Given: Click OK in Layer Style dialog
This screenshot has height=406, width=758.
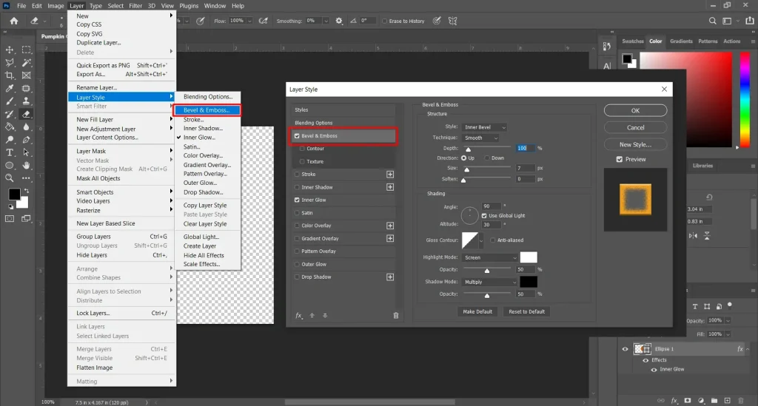Looking at the screenshot, I should (x=635, y=110).
